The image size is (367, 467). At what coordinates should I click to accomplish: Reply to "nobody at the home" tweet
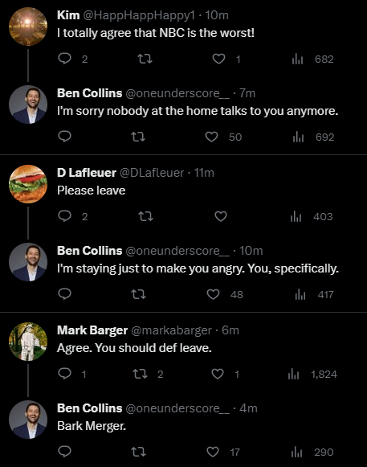64,137
